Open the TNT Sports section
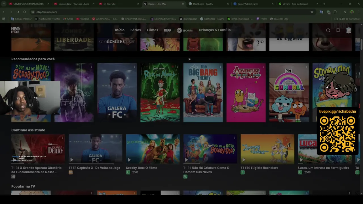Viewport: 363px width, 204px height. point(185,30)
